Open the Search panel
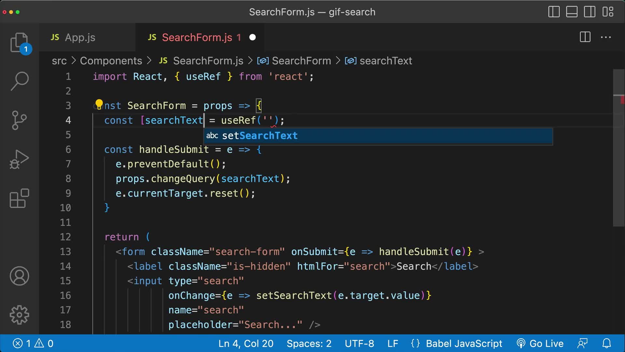This screenshot has width=625, height=352. pyautogui.click(x=20, y=81)
